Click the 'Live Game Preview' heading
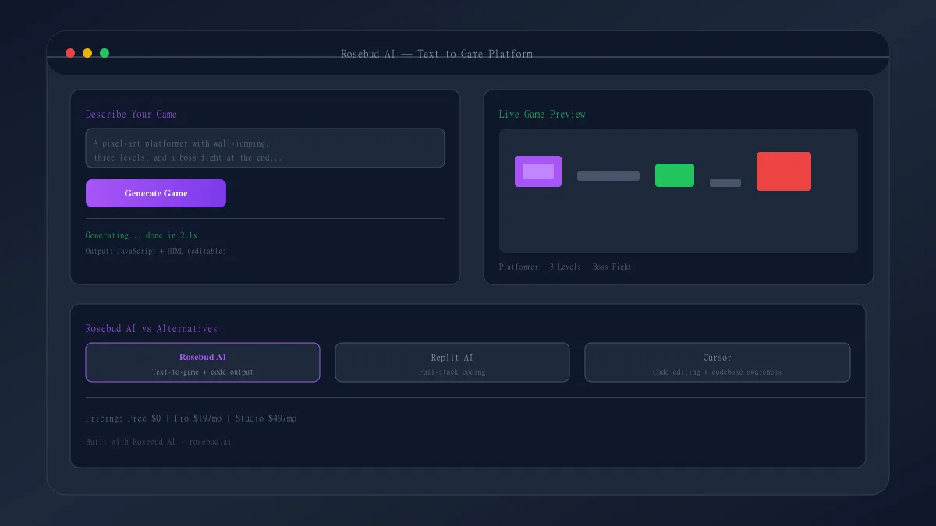This screenshot has height=526, width=936. 542,114
